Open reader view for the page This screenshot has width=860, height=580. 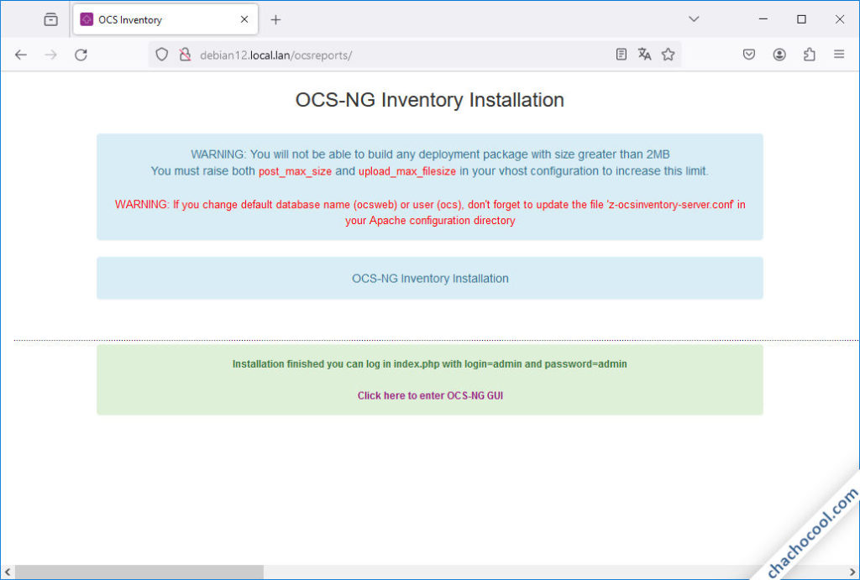coord(621,54)
